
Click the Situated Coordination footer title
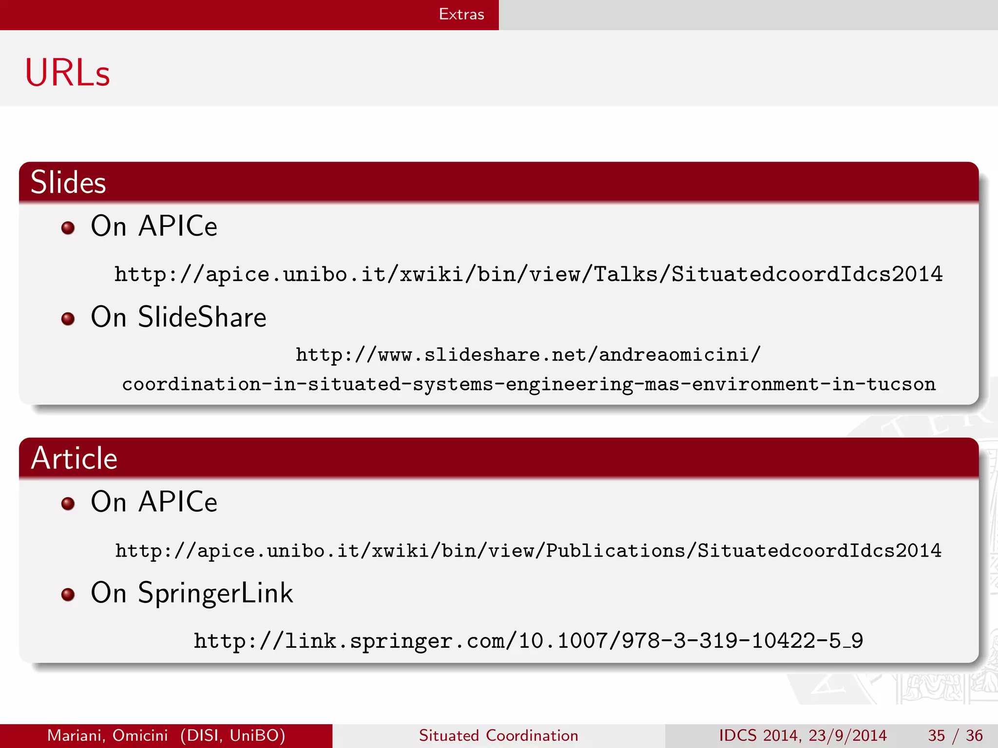click(498, 735)
